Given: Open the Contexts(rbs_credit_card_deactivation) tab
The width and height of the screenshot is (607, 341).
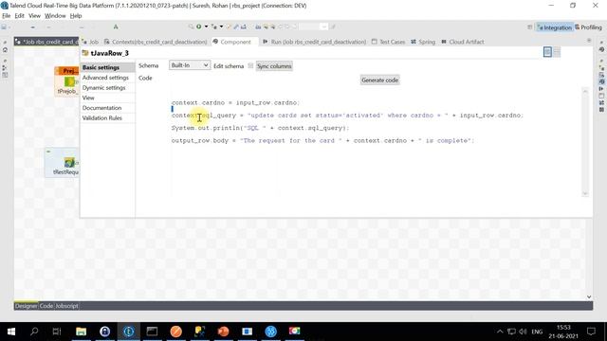Looking at the screenshot, I should tap(156, 42).
